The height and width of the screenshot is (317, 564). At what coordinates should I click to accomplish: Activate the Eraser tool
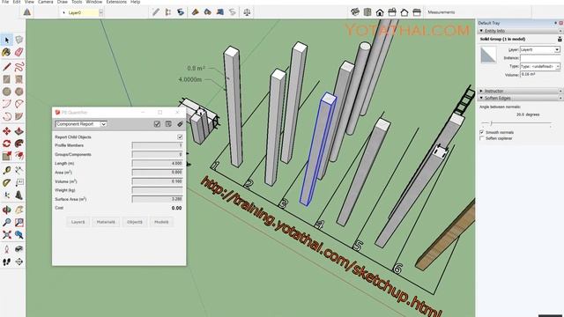(19, 53)
